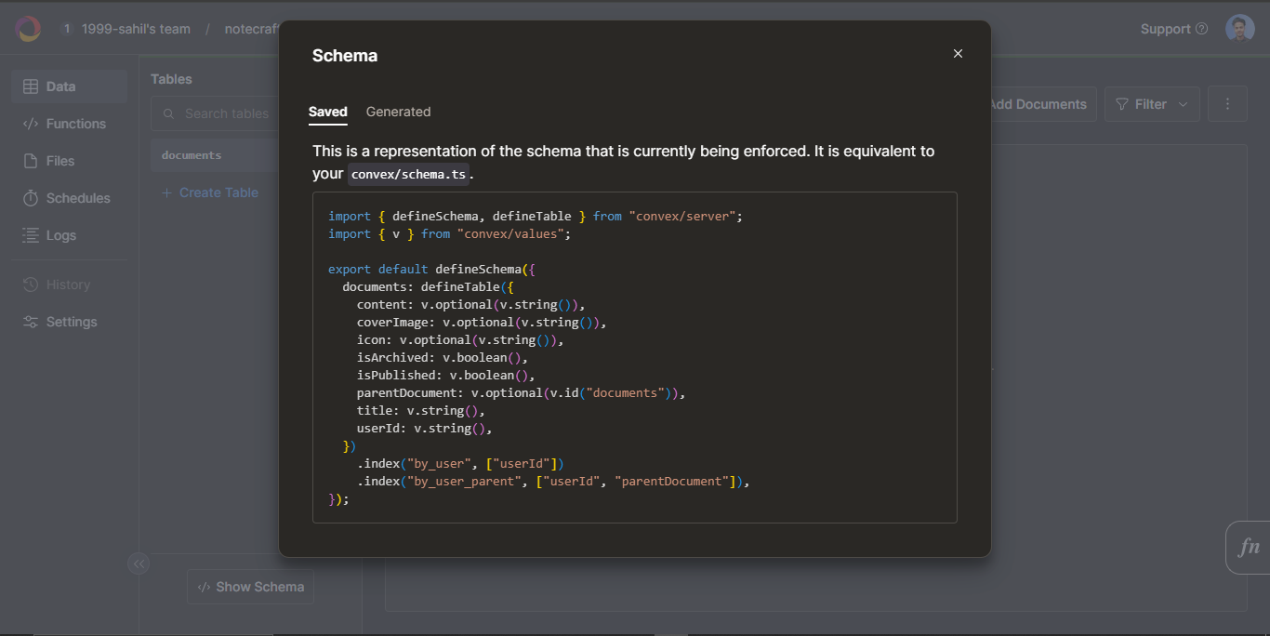Select the Saved tab
Image resolution: width=1270 pixels, height=636 pixels.
[x=328, y=112]
